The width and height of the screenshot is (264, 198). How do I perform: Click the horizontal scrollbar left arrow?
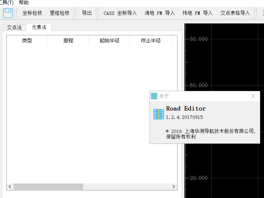click(10, 186)
